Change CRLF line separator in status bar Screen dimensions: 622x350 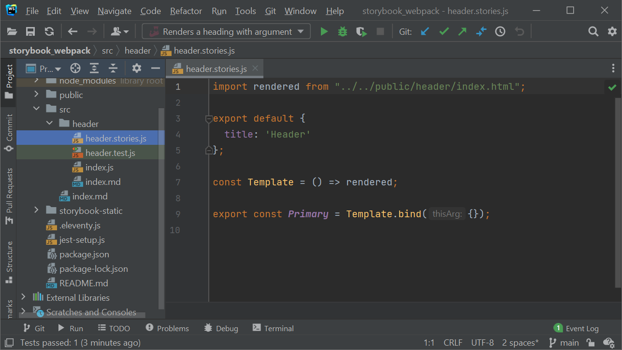[x=453, y=343]
